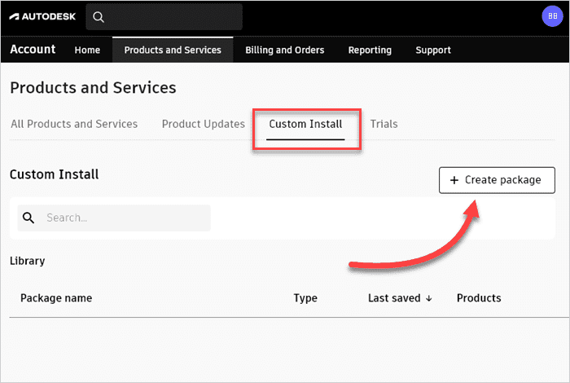This screenshot has height=383, width=570.
Task: Open Billing and Orders menu
Action: (285, 50)
